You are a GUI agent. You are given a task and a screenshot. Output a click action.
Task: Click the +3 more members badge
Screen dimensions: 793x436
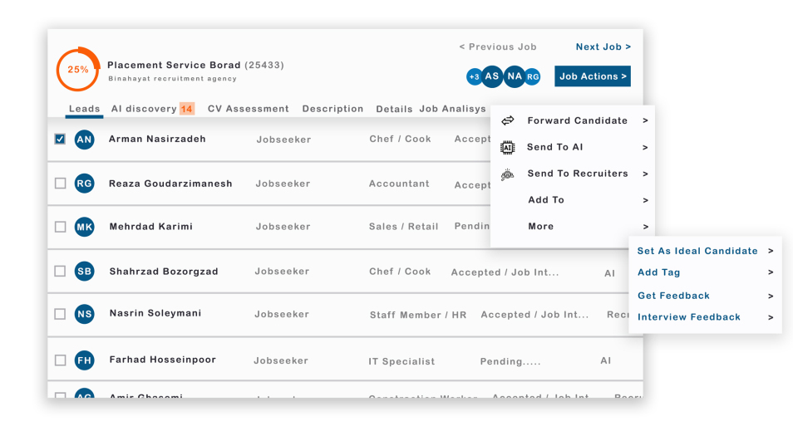pos(474,77)
